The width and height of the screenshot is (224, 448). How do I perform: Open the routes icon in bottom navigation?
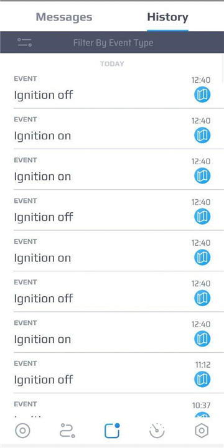(x=67, y=431)
